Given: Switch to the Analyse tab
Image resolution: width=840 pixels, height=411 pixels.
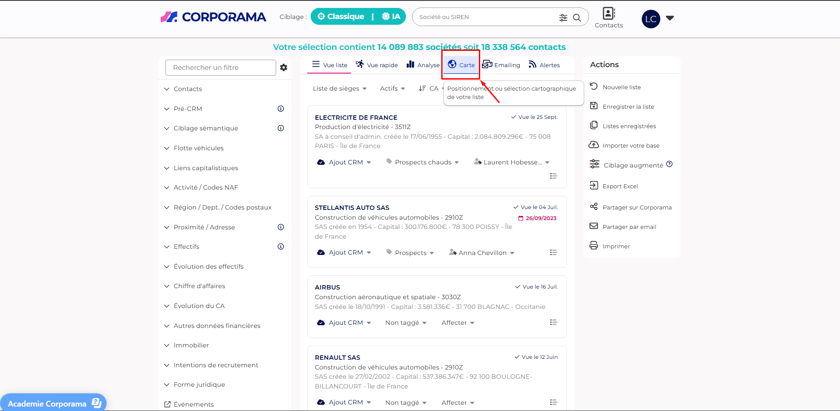Looking at the screenshot, I should [423, 65].
